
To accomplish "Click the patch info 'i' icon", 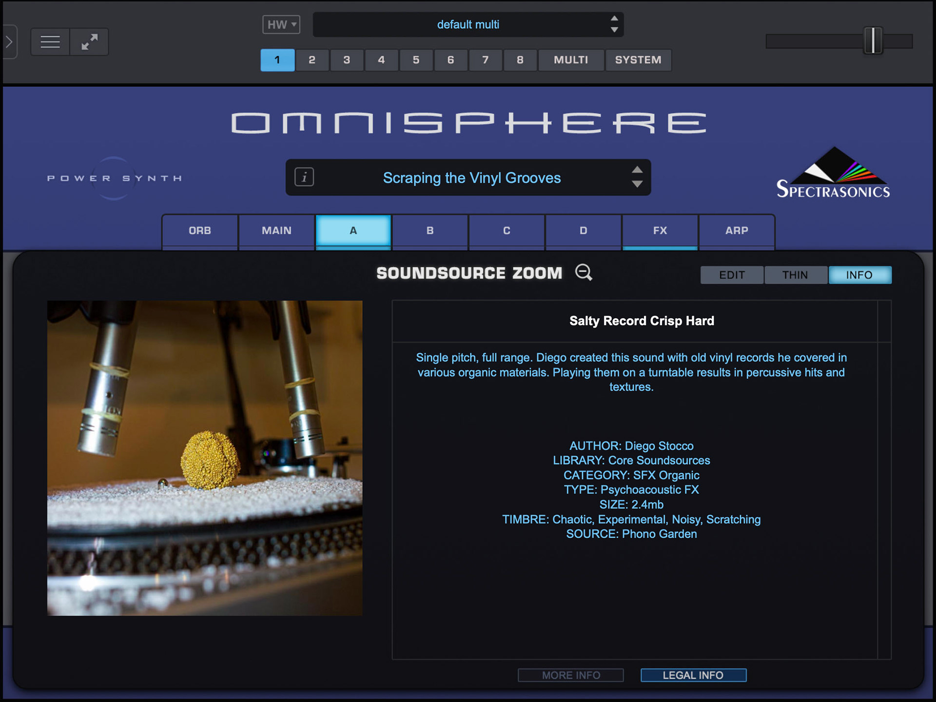I will [304, 177].
